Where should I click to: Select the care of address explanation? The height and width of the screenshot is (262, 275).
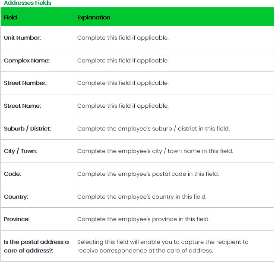[163, 246]
